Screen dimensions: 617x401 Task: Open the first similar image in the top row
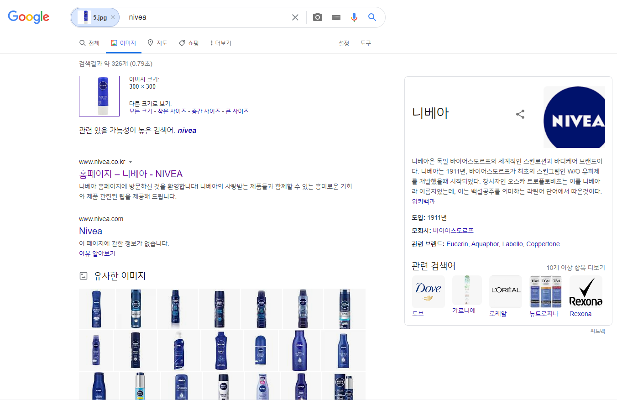(97, 309)
